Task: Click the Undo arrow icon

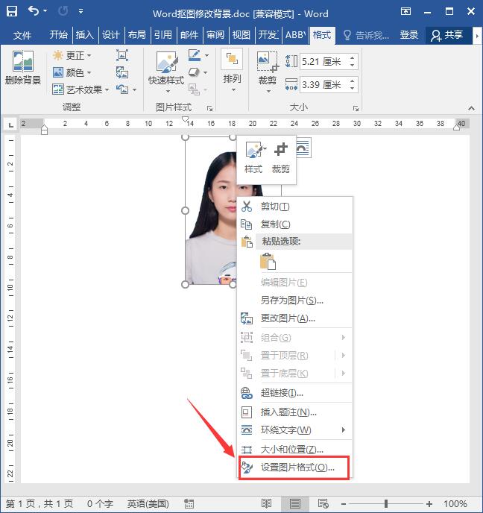Action: point(33,10)
